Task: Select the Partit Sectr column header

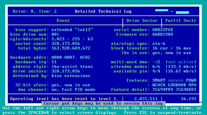Action: coord(181,21)
